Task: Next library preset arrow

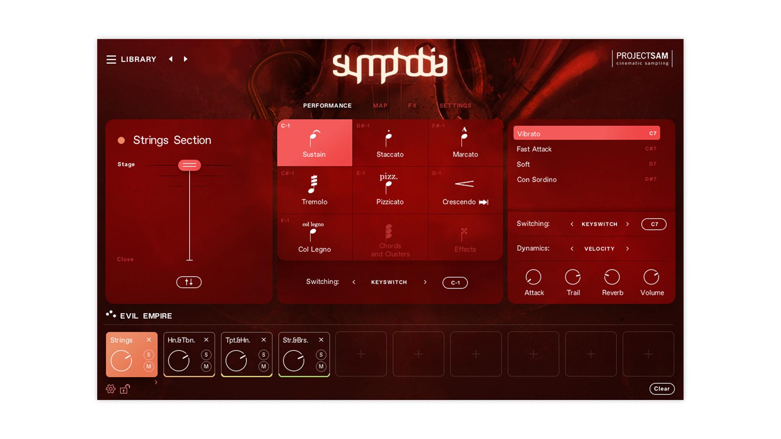Action: click(x=185, y=59)
